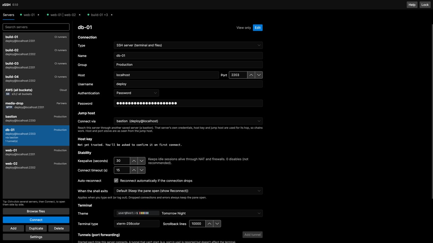
Task: Decrement Keepalive seconds stepper
Action: (141, 161)
